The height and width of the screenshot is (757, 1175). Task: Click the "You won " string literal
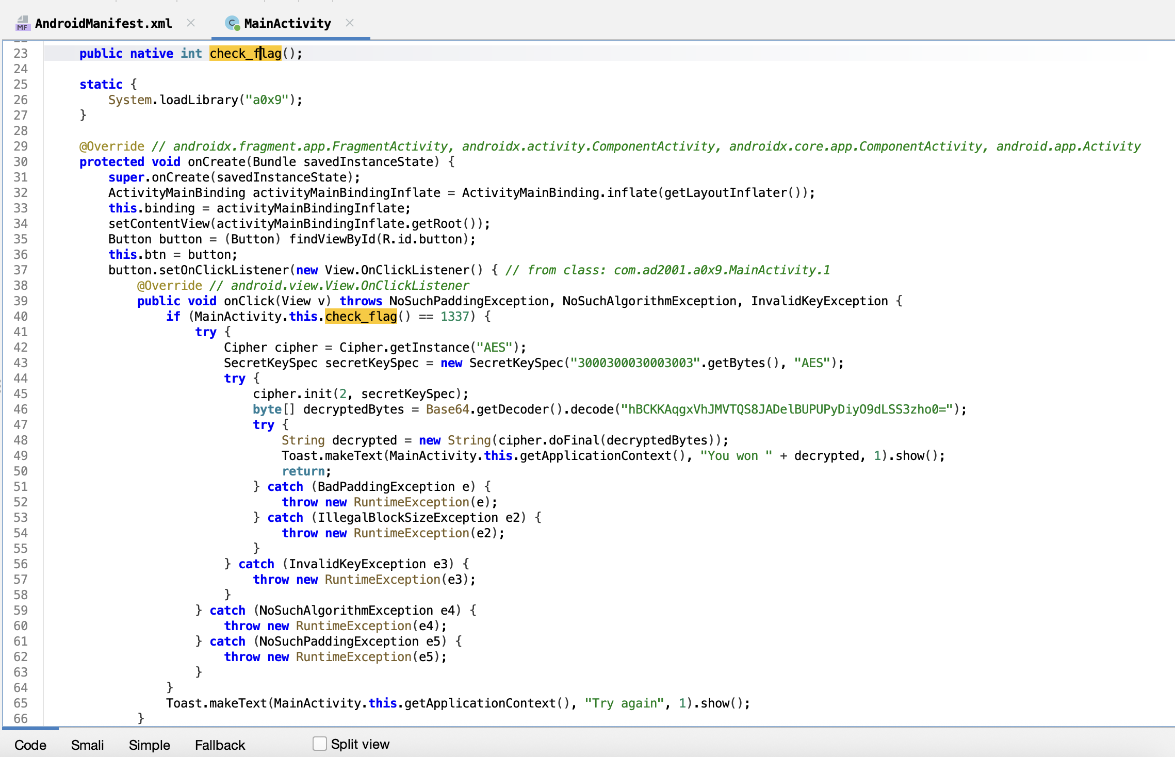[x=736, y=456]
